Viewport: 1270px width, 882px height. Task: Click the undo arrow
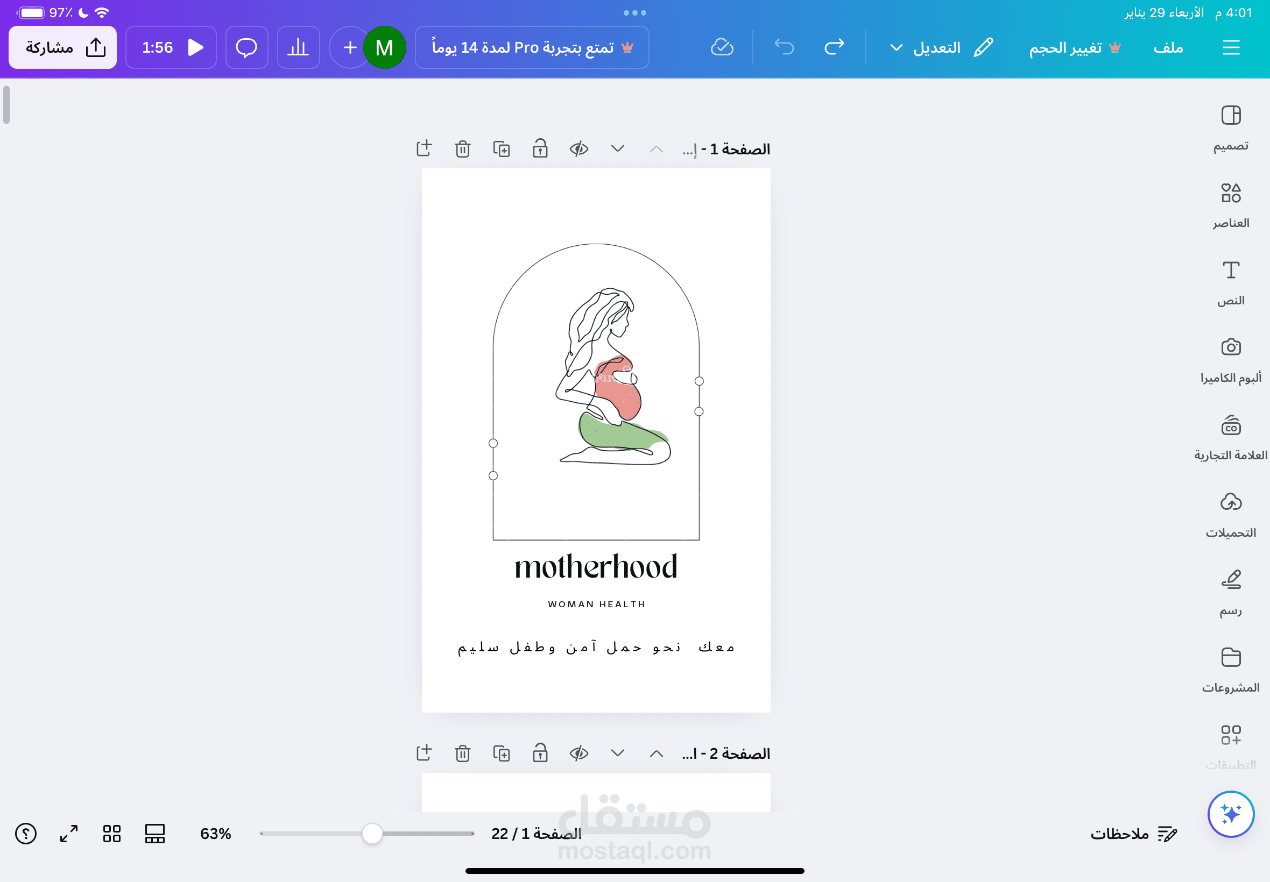(x=784, y=47)
